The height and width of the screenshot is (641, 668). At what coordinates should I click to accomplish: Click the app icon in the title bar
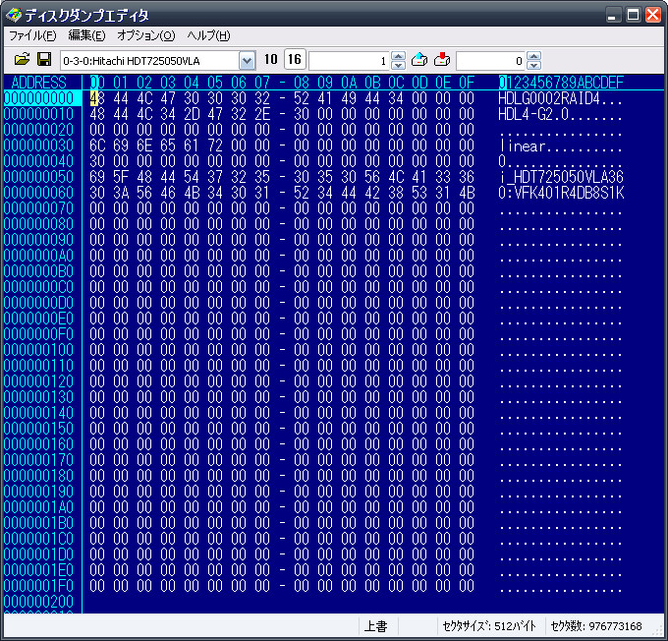pyautogui.click(x=14, y=16)
